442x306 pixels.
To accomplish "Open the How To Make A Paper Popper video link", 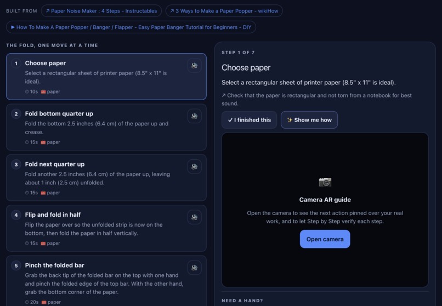I will click(x=131, y=27).
